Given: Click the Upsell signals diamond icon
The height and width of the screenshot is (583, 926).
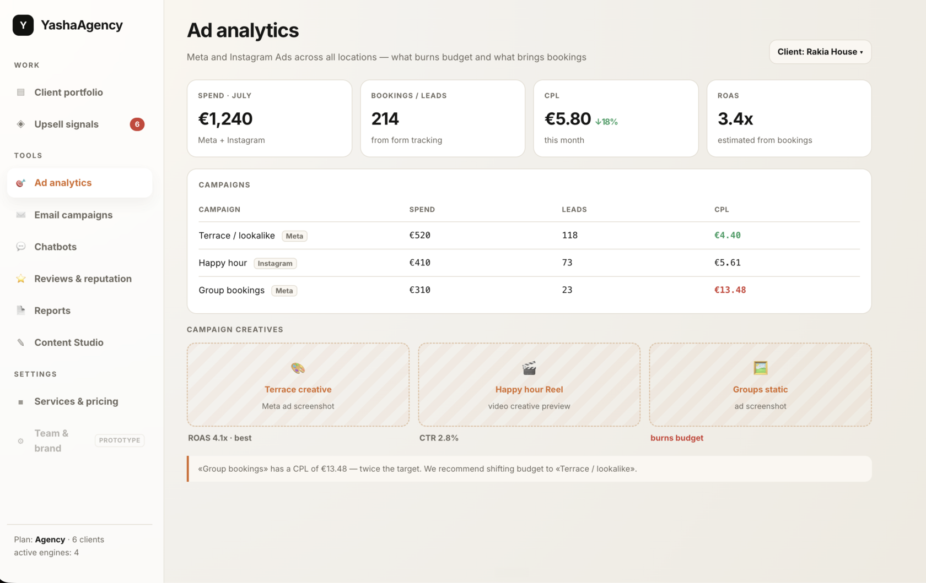Looking at the screenshot, I should pos(21,124).
